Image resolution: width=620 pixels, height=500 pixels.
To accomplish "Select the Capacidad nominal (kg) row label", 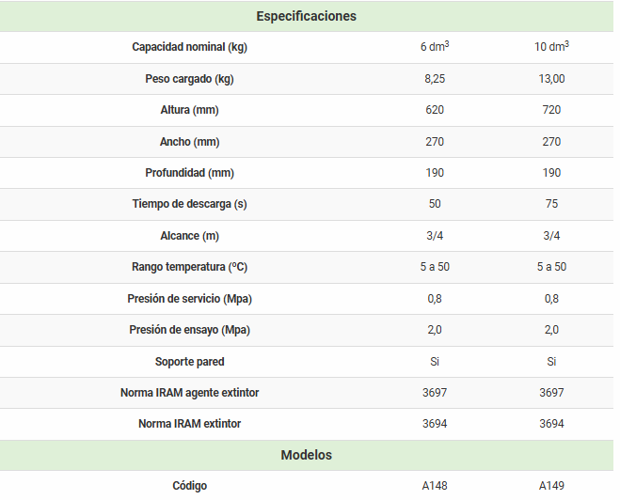I will pos(189,47).
